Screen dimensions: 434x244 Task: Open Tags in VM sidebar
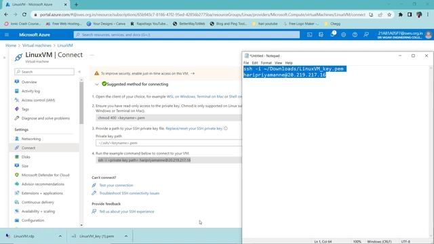pyautogui.click(x=25, y=109)
